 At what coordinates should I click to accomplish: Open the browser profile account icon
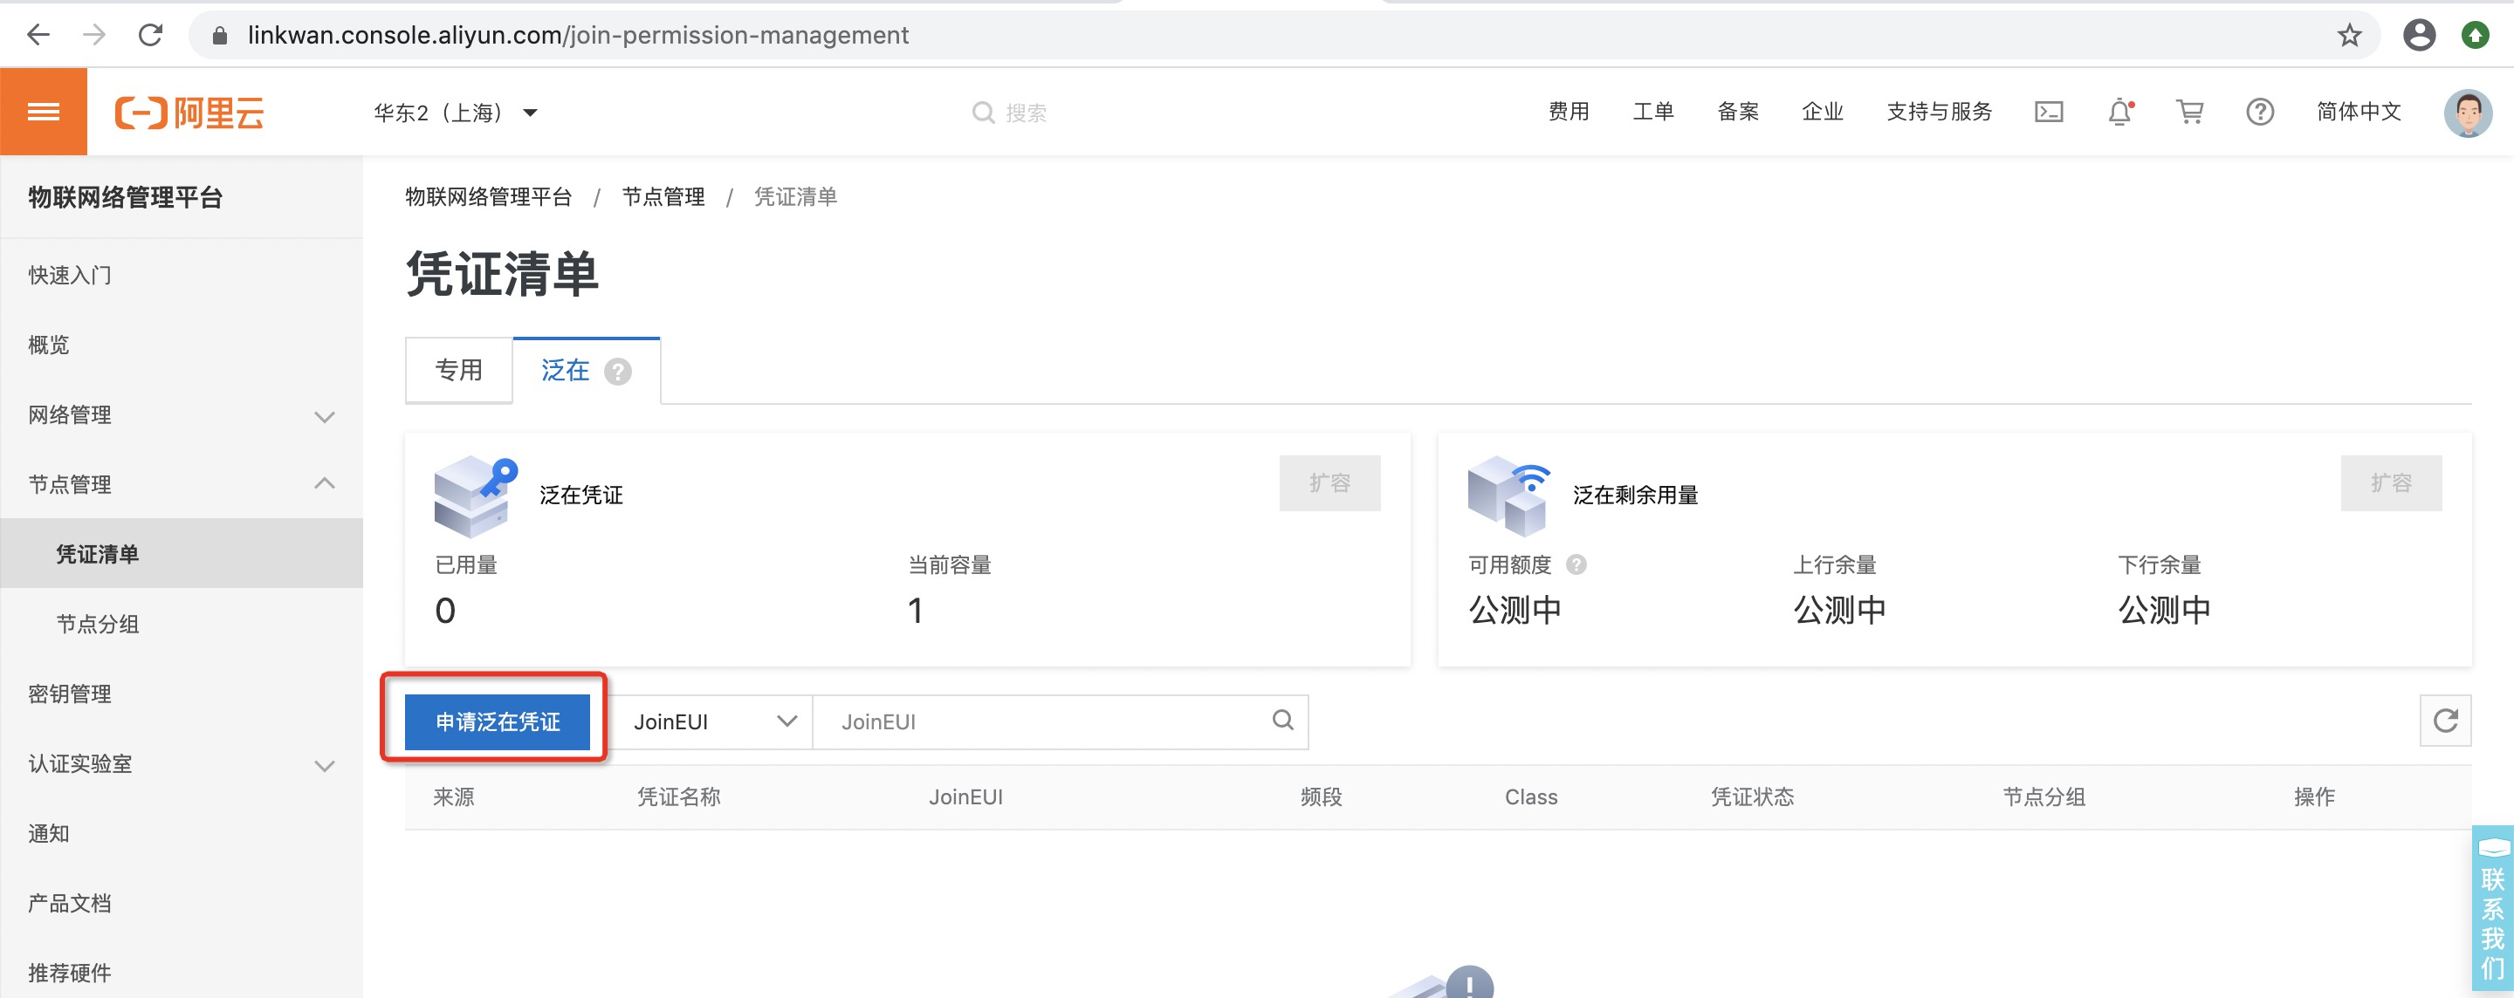coord(2418,35)
